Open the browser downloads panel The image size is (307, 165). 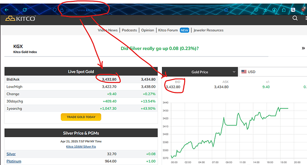click(x=265, y=10)
